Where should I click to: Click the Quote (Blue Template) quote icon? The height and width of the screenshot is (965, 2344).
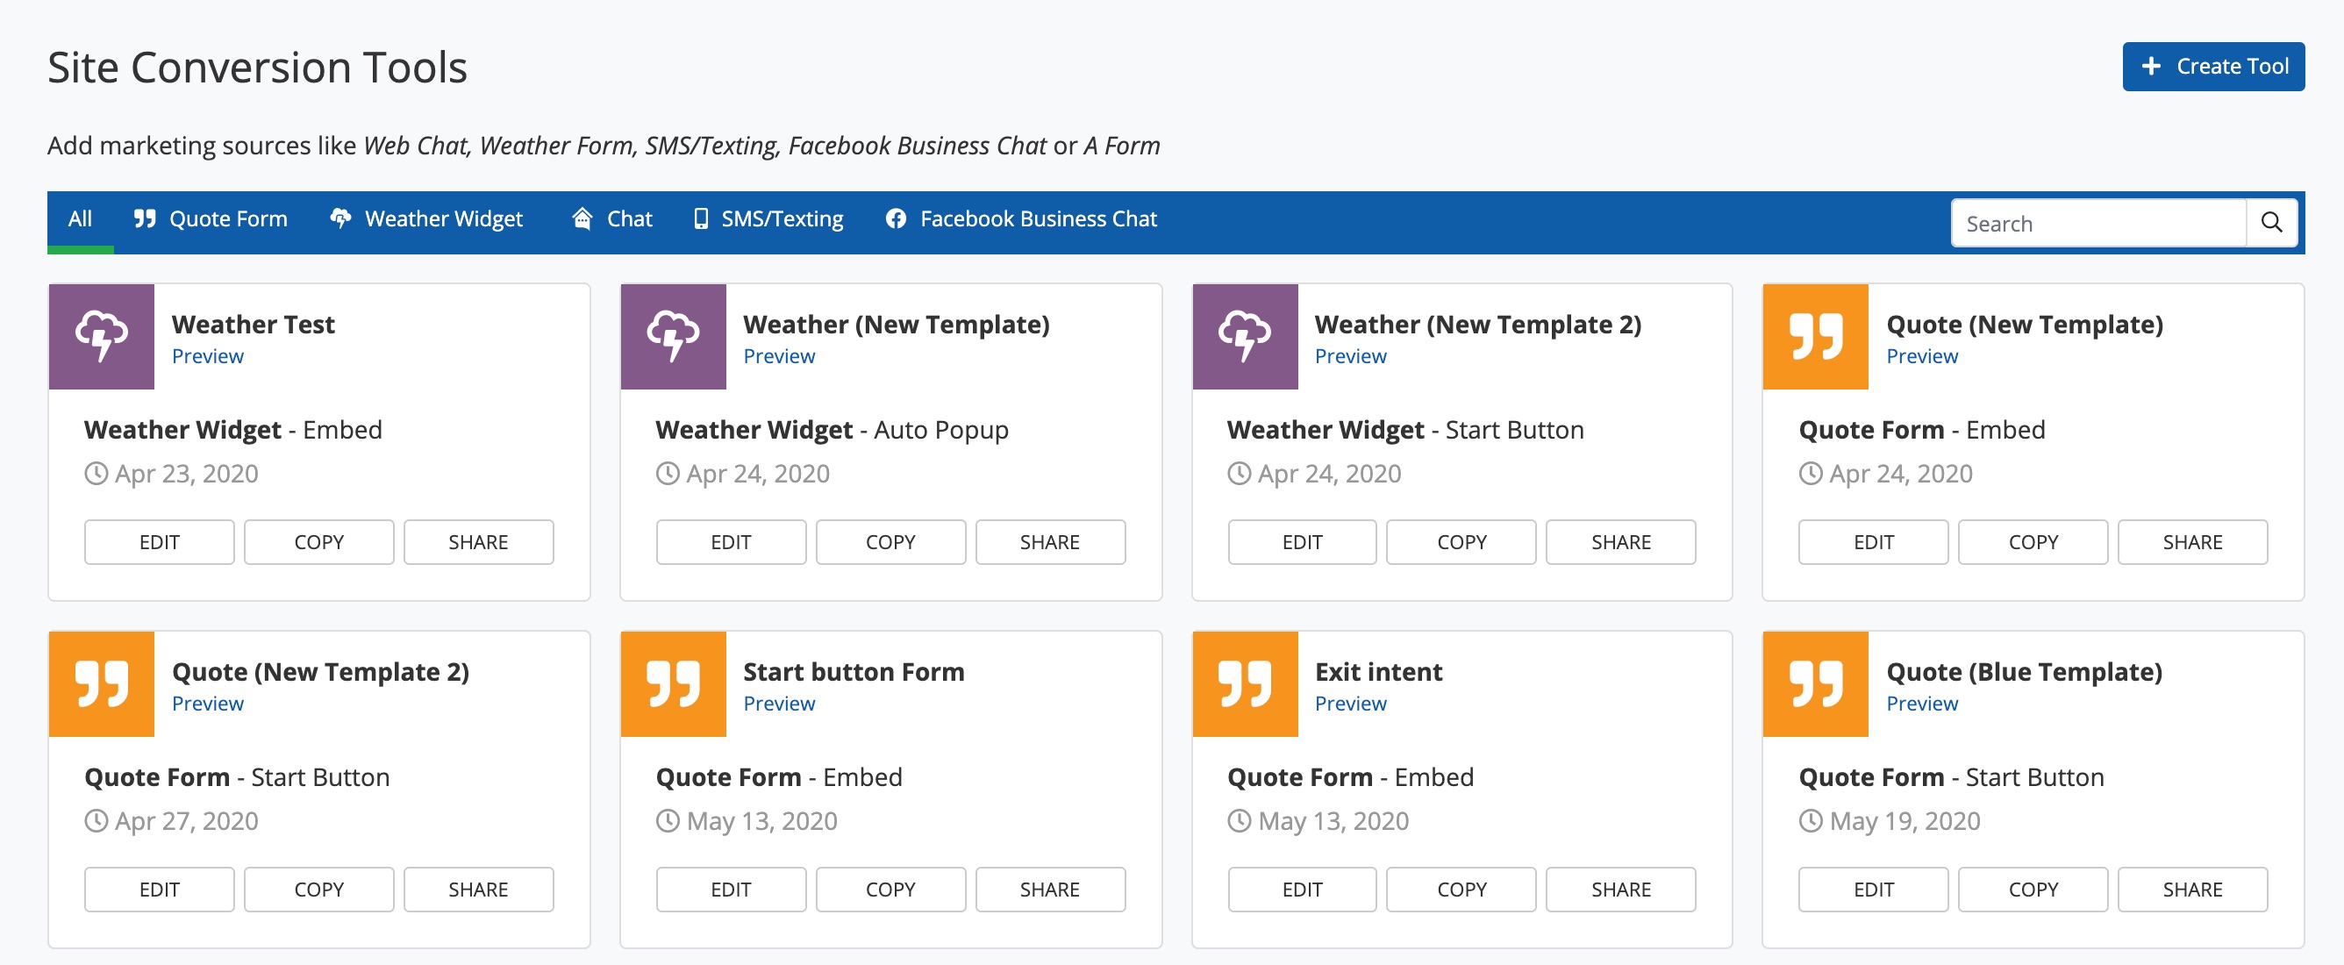(x=1815, y=683)
